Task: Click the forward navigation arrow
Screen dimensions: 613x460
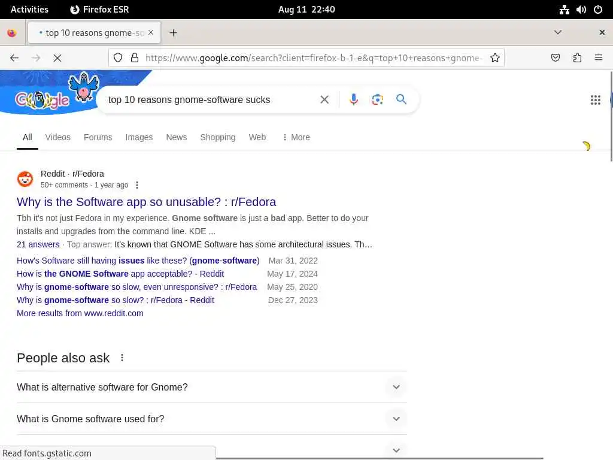Action: coord(36,58)
